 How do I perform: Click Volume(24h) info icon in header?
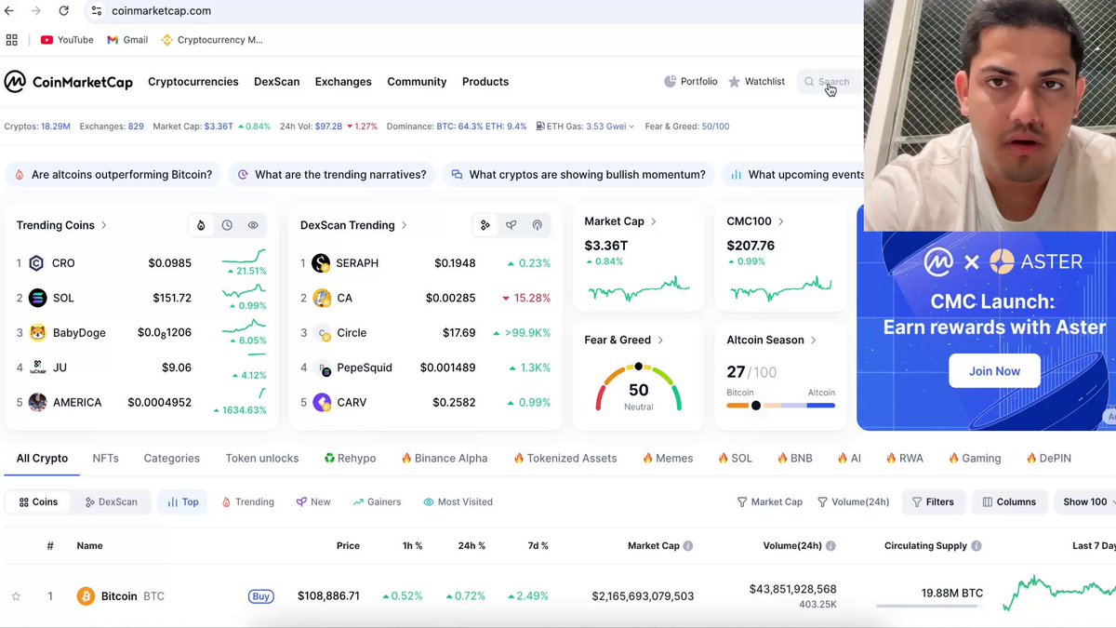click(x=830, y=546)
